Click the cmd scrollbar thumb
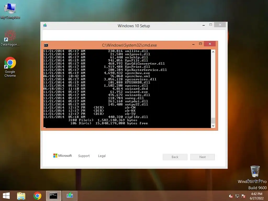The height and width of the screenshot is (201, 268). tap(213, 120)
